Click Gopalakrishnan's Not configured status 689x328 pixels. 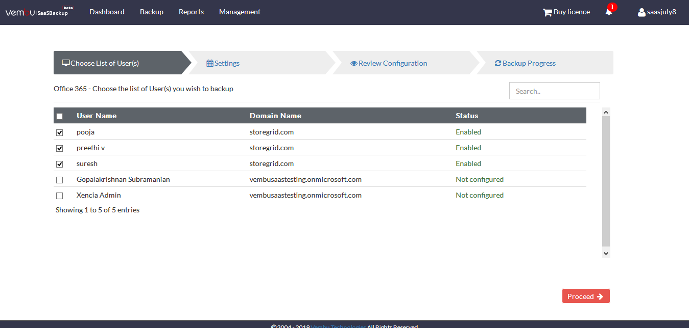[x=480, y=179]
